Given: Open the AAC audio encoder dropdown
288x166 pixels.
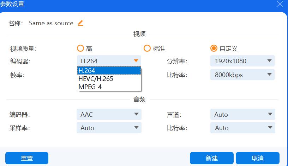Looking at the screenshot, I should pyautogui.click(x=109, y=114).
